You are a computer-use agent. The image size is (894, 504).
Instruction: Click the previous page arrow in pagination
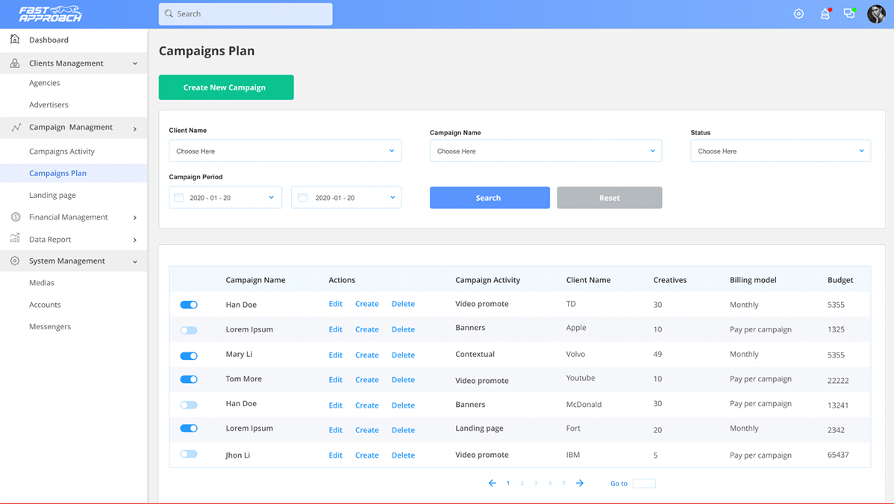(492, 483)
